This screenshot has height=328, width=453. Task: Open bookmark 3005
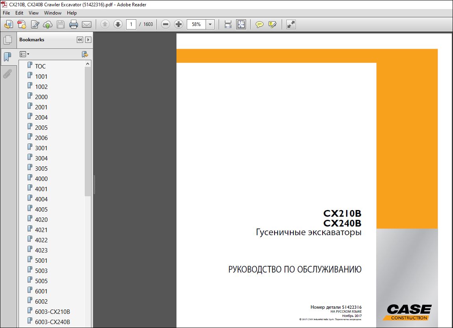[x=41, y=168]
